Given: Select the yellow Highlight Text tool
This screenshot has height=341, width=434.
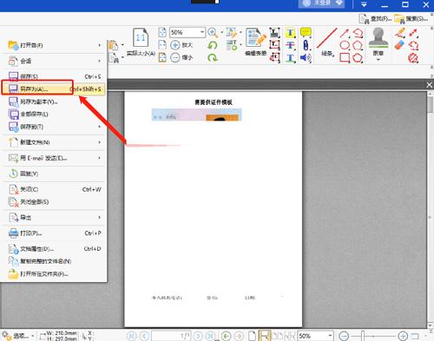Looking at the screenshot, I should (291, 33).
